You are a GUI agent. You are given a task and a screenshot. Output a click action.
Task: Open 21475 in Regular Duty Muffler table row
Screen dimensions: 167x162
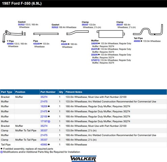[x=44, y=111]
